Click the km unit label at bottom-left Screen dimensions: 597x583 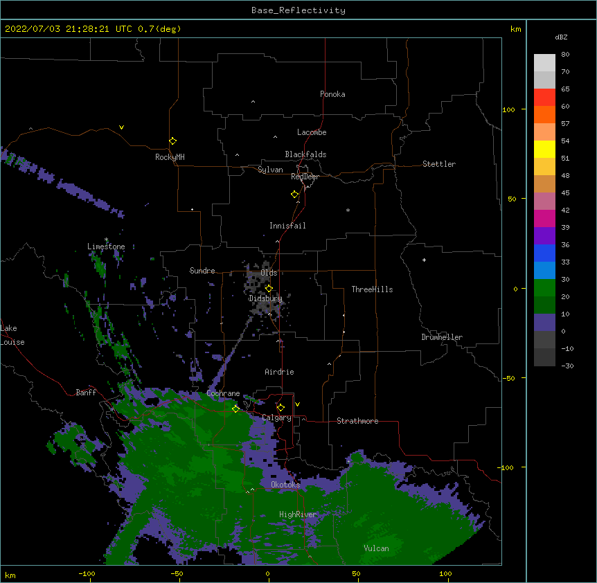[10, 575]
